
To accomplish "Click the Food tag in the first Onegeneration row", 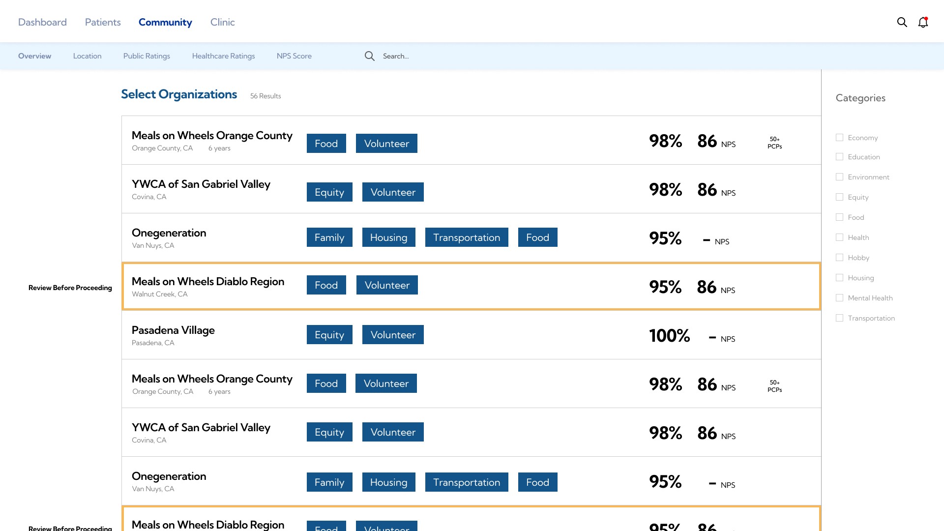I will [538, 237].
